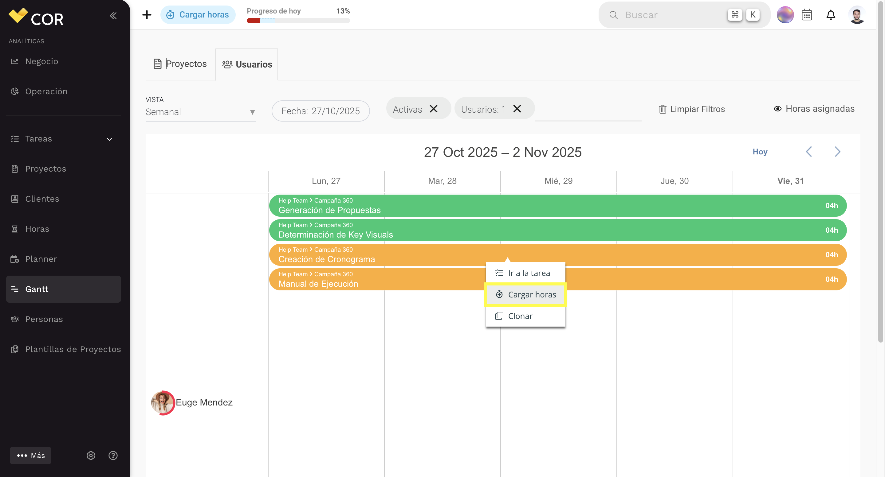The image size is (885, 477).
Task: Toggle Horas asignadas visibility
Action: 814,109
